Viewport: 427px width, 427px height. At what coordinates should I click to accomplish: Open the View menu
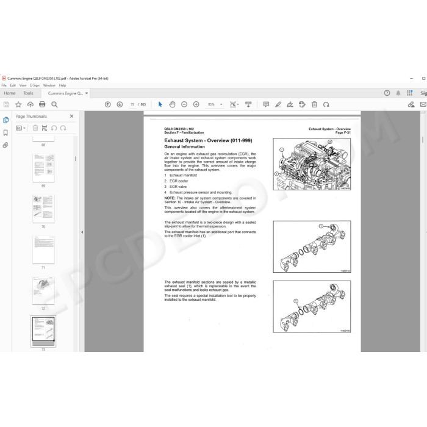click(23, 85)
